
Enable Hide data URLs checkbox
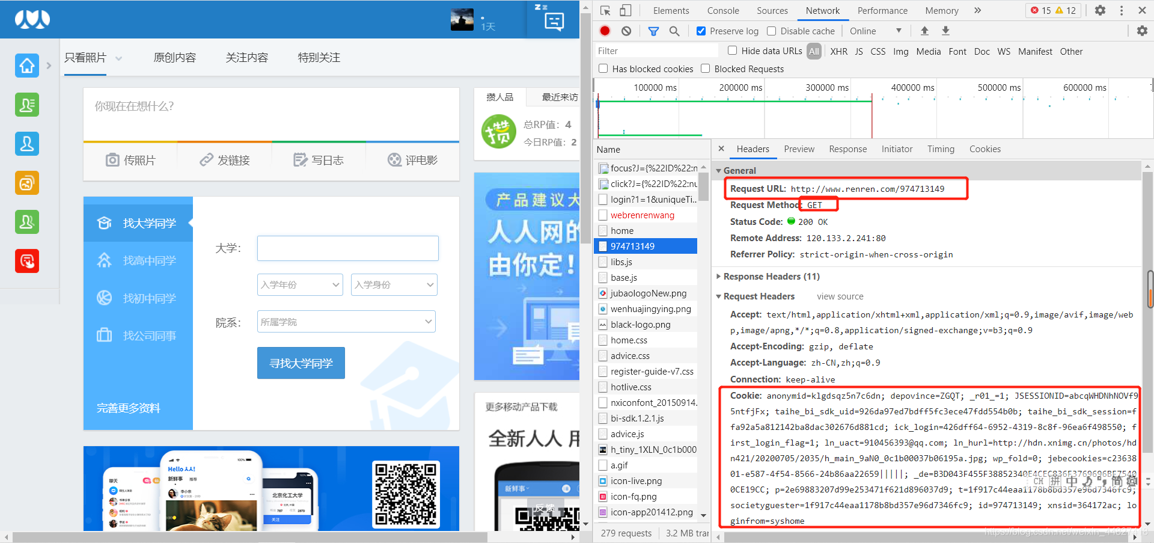point(732,51)
